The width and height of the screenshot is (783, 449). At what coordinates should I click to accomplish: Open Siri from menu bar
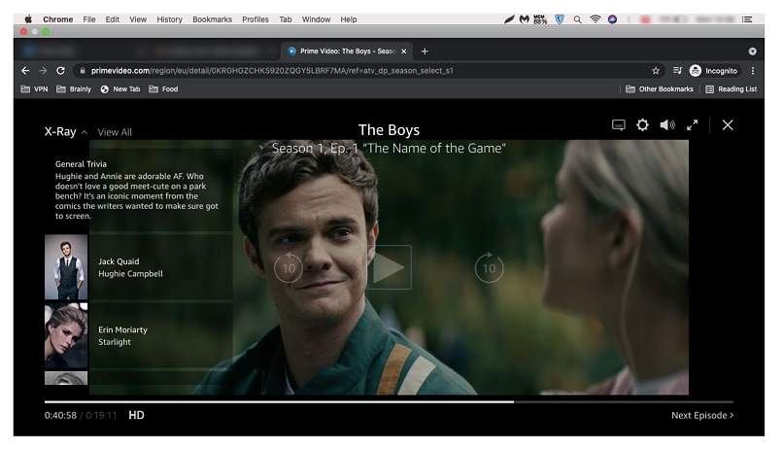point(612,19)
